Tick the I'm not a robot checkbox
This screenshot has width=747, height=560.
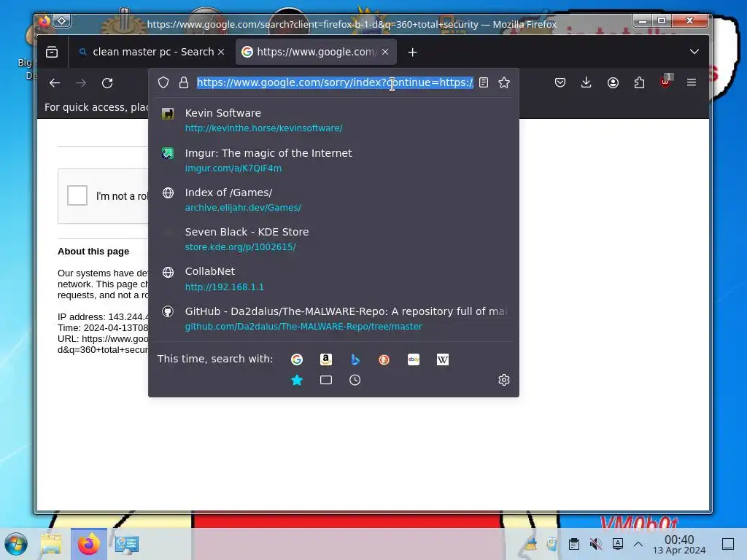(77, 195)
